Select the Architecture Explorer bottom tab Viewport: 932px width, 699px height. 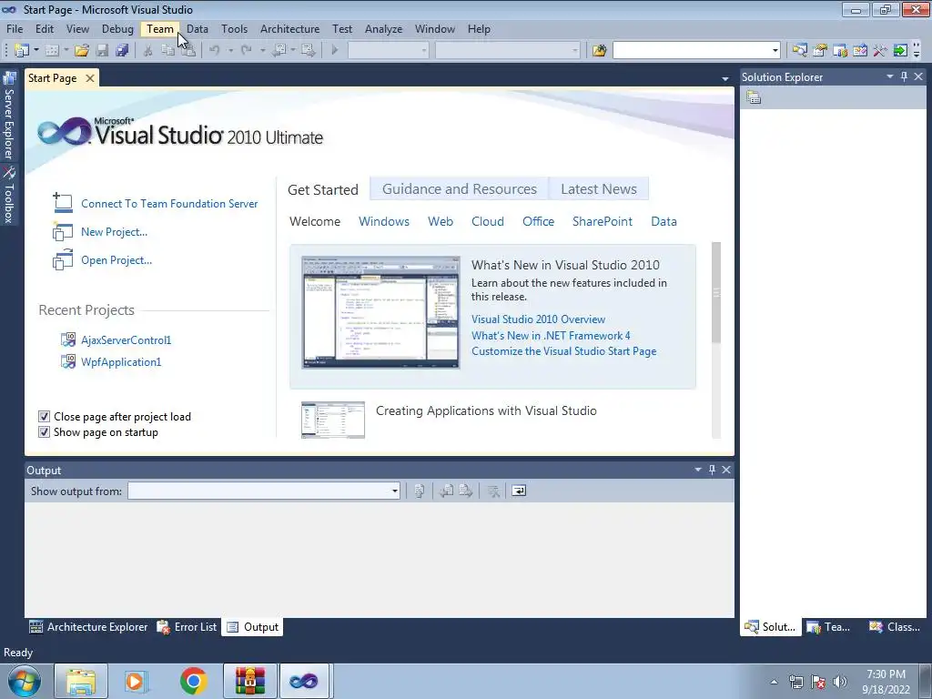tap(88, 627)
